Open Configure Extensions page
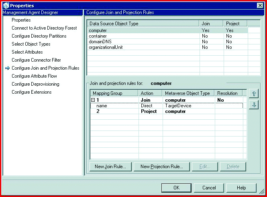 [32, 92]
